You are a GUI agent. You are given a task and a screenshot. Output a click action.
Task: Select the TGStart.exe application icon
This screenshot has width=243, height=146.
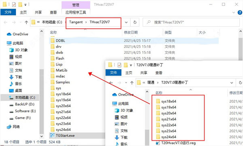[x=52, y=135]
